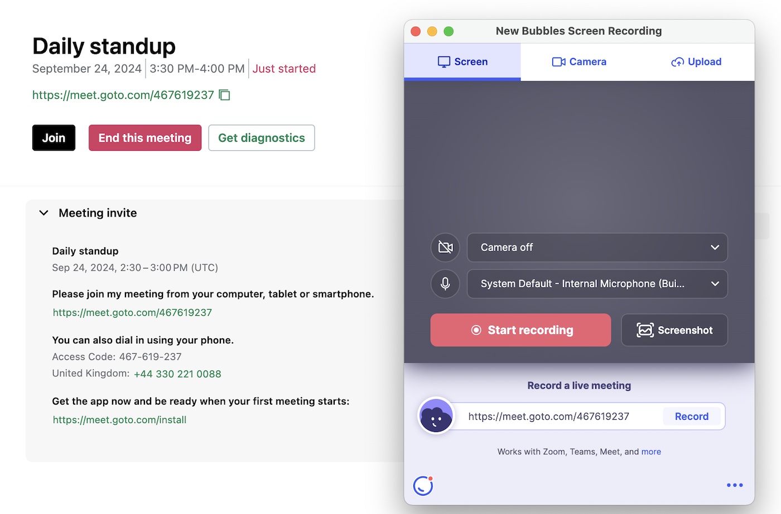Collapse the Meeting invite section

(44, 213)
